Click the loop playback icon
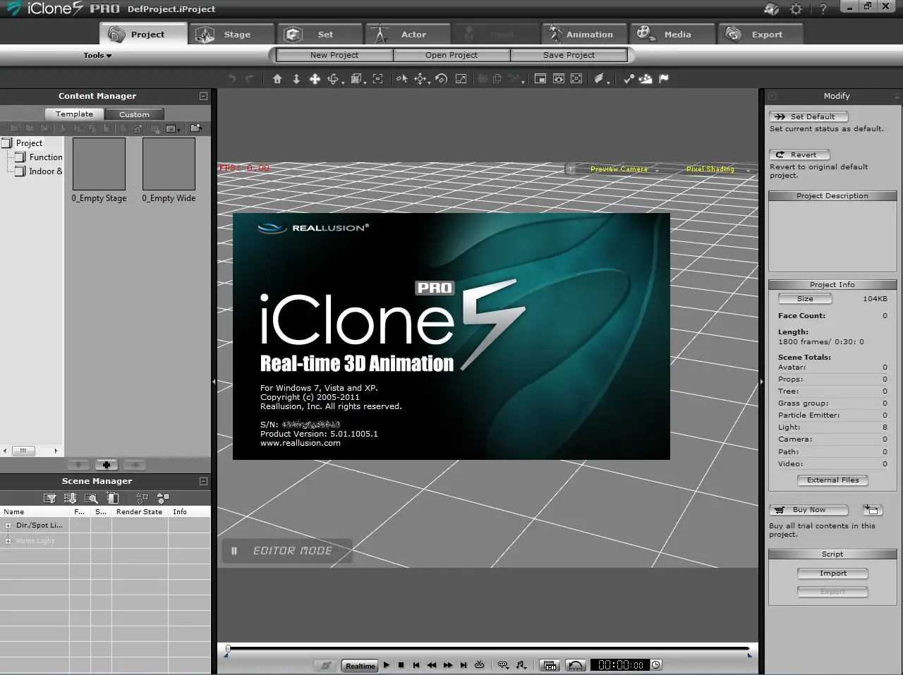 [480, 665]
